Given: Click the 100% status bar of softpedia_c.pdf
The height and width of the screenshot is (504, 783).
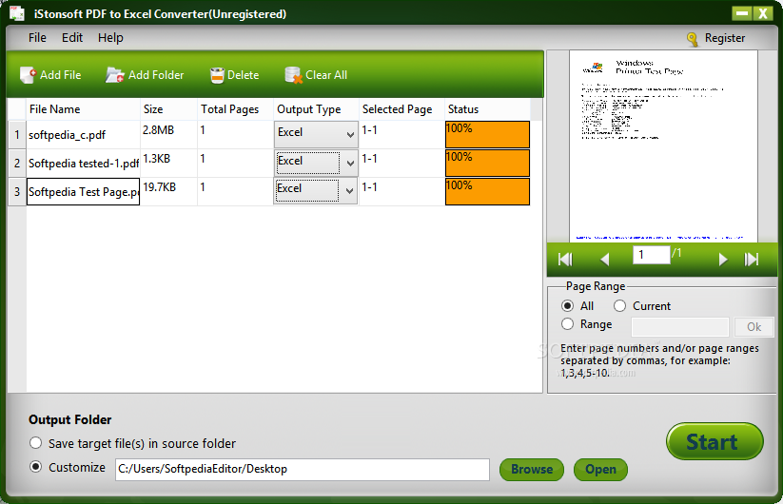Looking at the screenshot, I should click(487, 134).
